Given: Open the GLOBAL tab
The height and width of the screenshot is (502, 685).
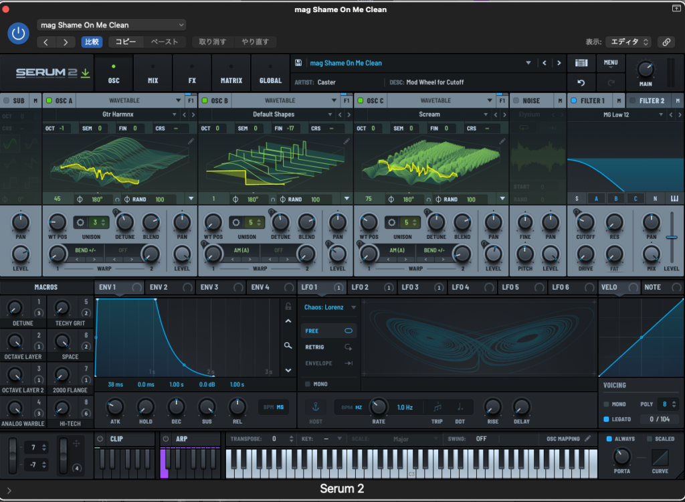Looking at the screenshot, I should [270, 74].
